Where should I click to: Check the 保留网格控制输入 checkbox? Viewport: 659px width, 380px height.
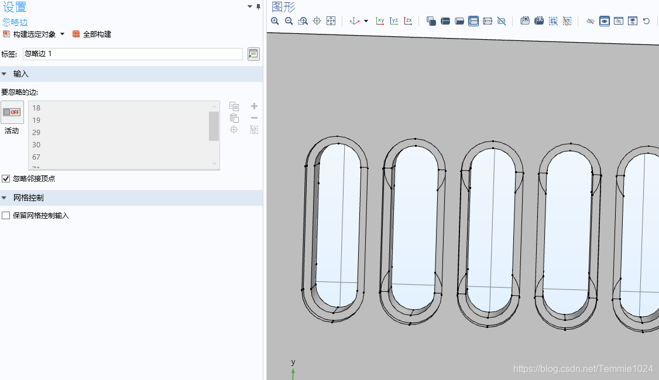[6, 215]
